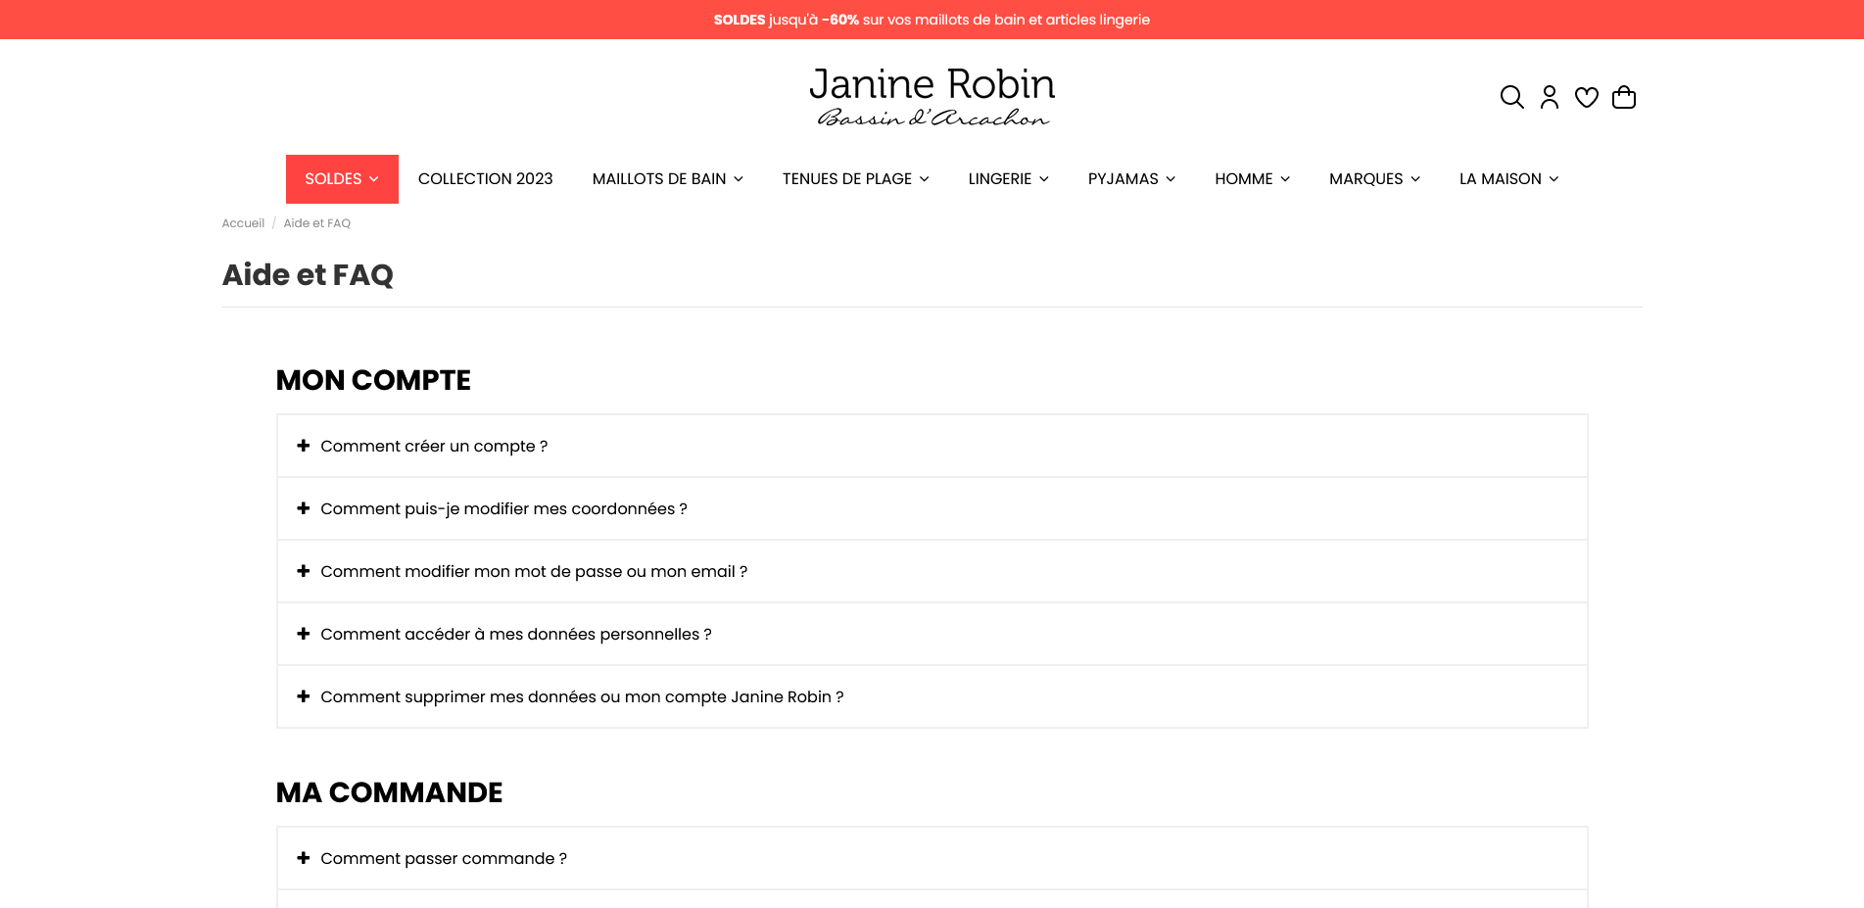Open the LINGERIE dropdown menu
The image size is (1864, 908).
coord(1008,179)
